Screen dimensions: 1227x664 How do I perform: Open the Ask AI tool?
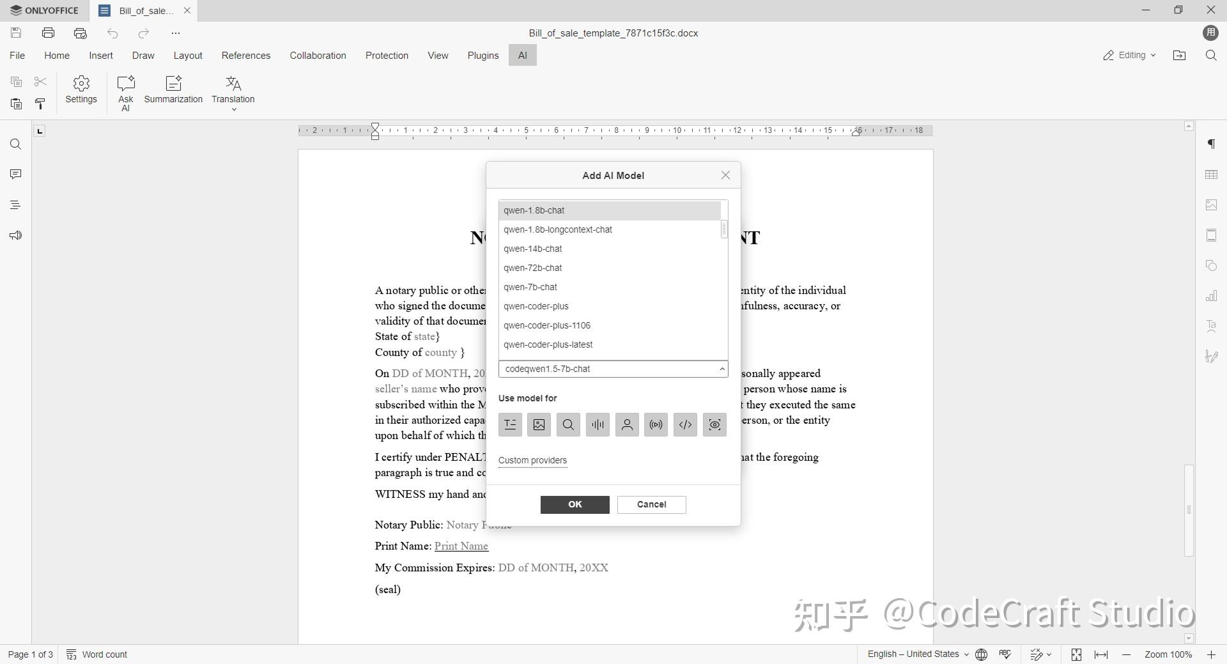pyautogui.click(x=125, y=91)
